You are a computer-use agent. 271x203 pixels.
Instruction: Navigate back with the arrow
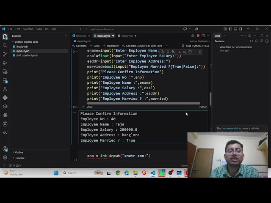[x=81, y=29]
